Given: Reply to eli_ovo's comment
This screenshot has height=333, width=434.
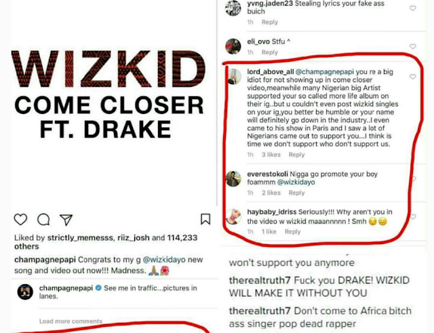Looking at the screenshot, I should 270,52.
